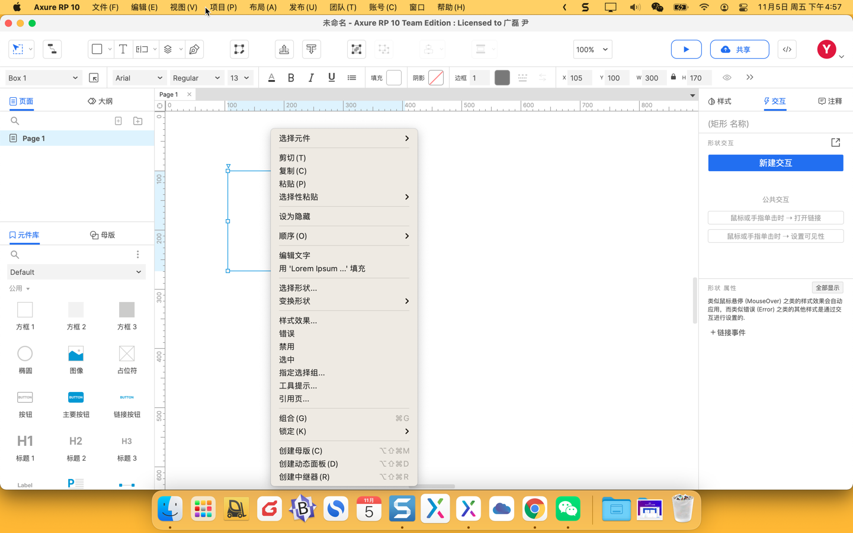The height and width of the screenshot is (533, 853).
Task: Select the selection mode tool
Action: pyautogui.click(x=18, y=49)
